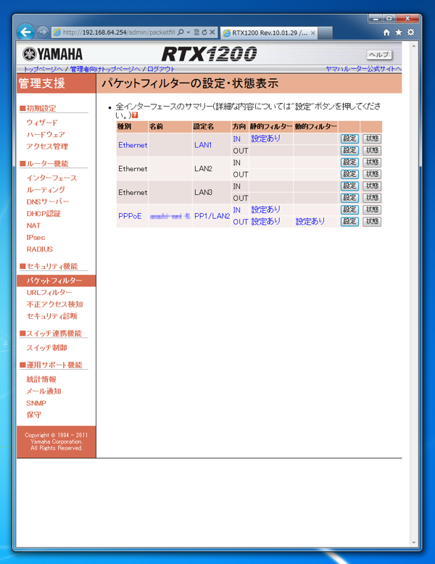The image size is (435, 564).
Task: Open 不正アクセス検知 sidebar item
Action: point(54,304)
